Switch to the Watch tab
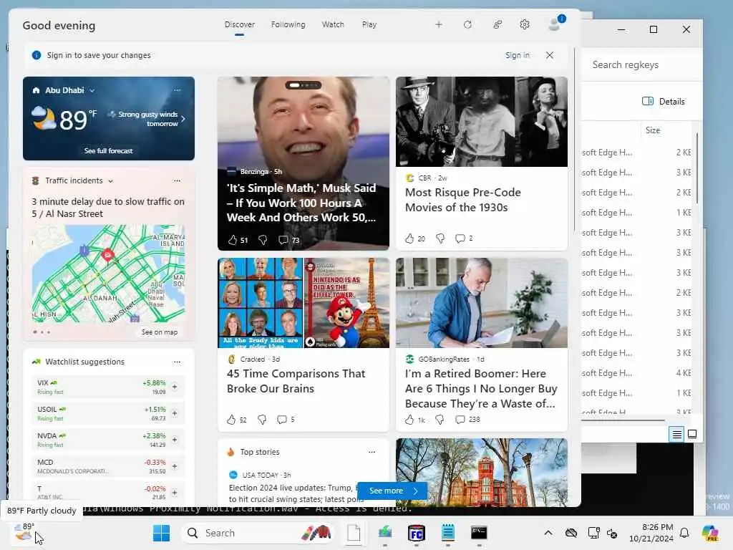733x550 pixels. pos(333,24)
